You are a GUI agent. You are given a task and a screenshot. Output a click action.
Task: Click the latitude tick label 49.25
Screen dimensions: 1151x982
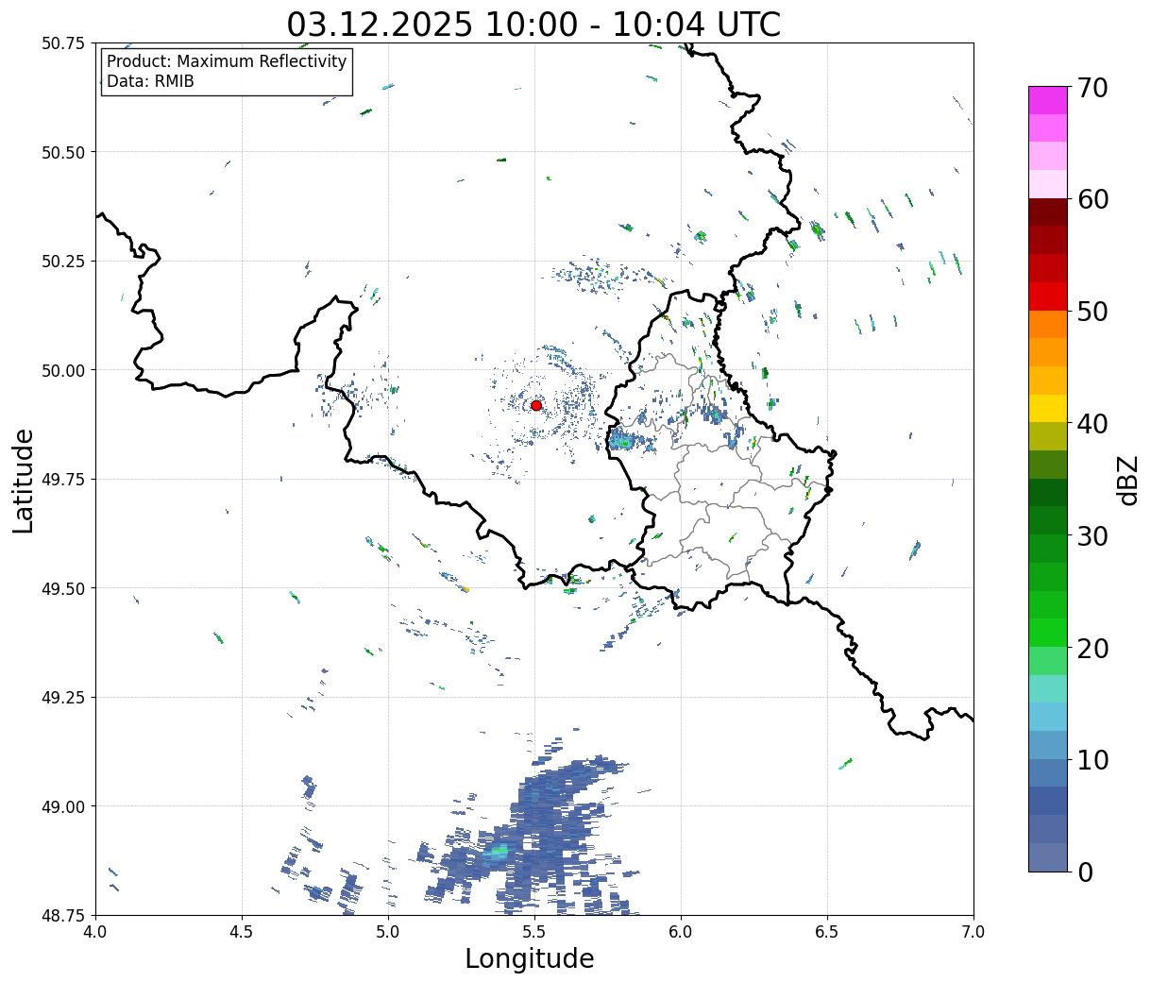63,698
